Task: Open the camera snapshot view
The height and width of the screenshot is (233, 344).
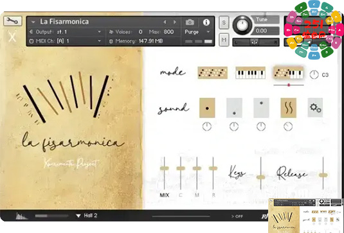Action: coord(190,22)
